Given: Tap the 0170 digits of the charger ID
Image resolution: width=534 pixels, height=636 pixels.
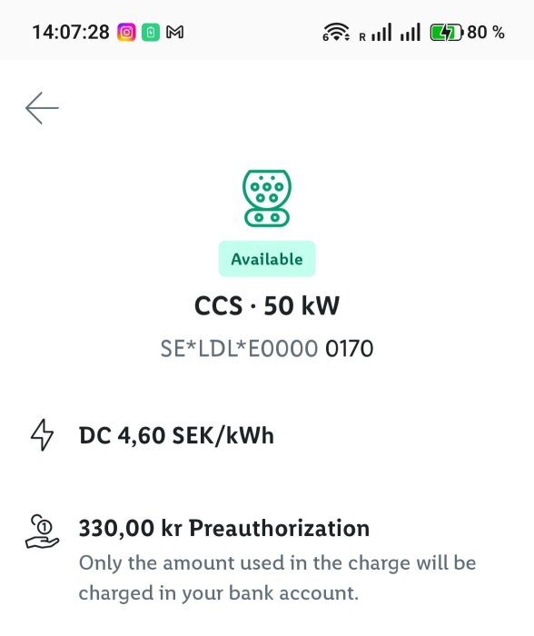Looking at the screenshot, I should click(x=349, y=348).
